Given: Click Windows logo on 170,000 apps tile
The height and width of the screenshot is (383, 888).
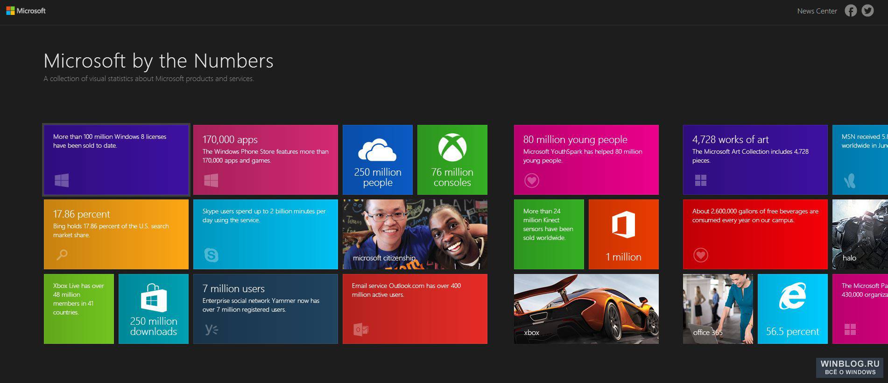Looking at the screenshot, I should point(211,180).
